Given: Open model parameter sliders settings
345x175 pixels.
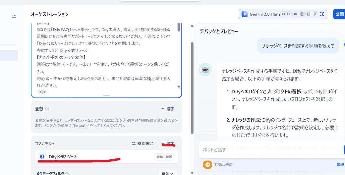Looking at the screenshot, I should click(322, 14).
